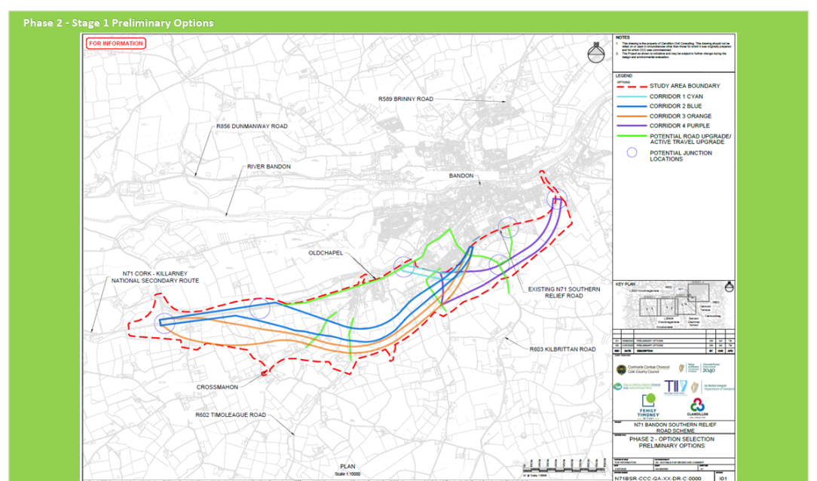Viewport: 817px width, 481px height.
Task: Click the Department of Transport logo
Action: coord(712,388)
